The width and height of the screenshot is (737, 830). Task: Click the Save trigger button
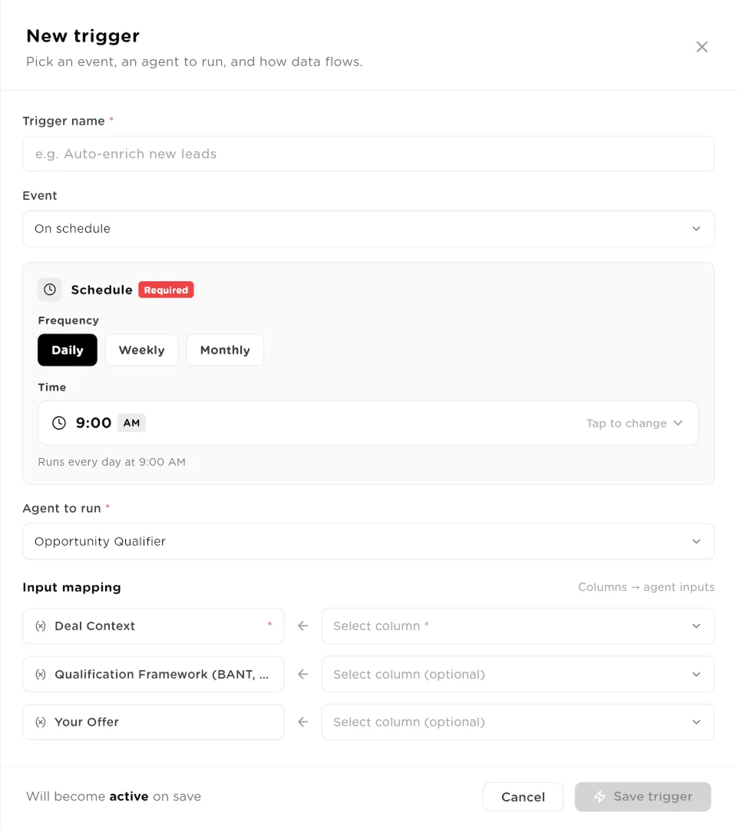(643, 797)
